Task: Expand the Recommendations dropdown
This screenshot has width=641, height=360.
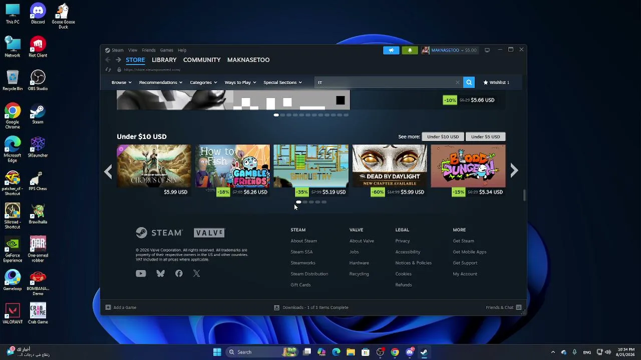Action: click(x=161, y=82)
